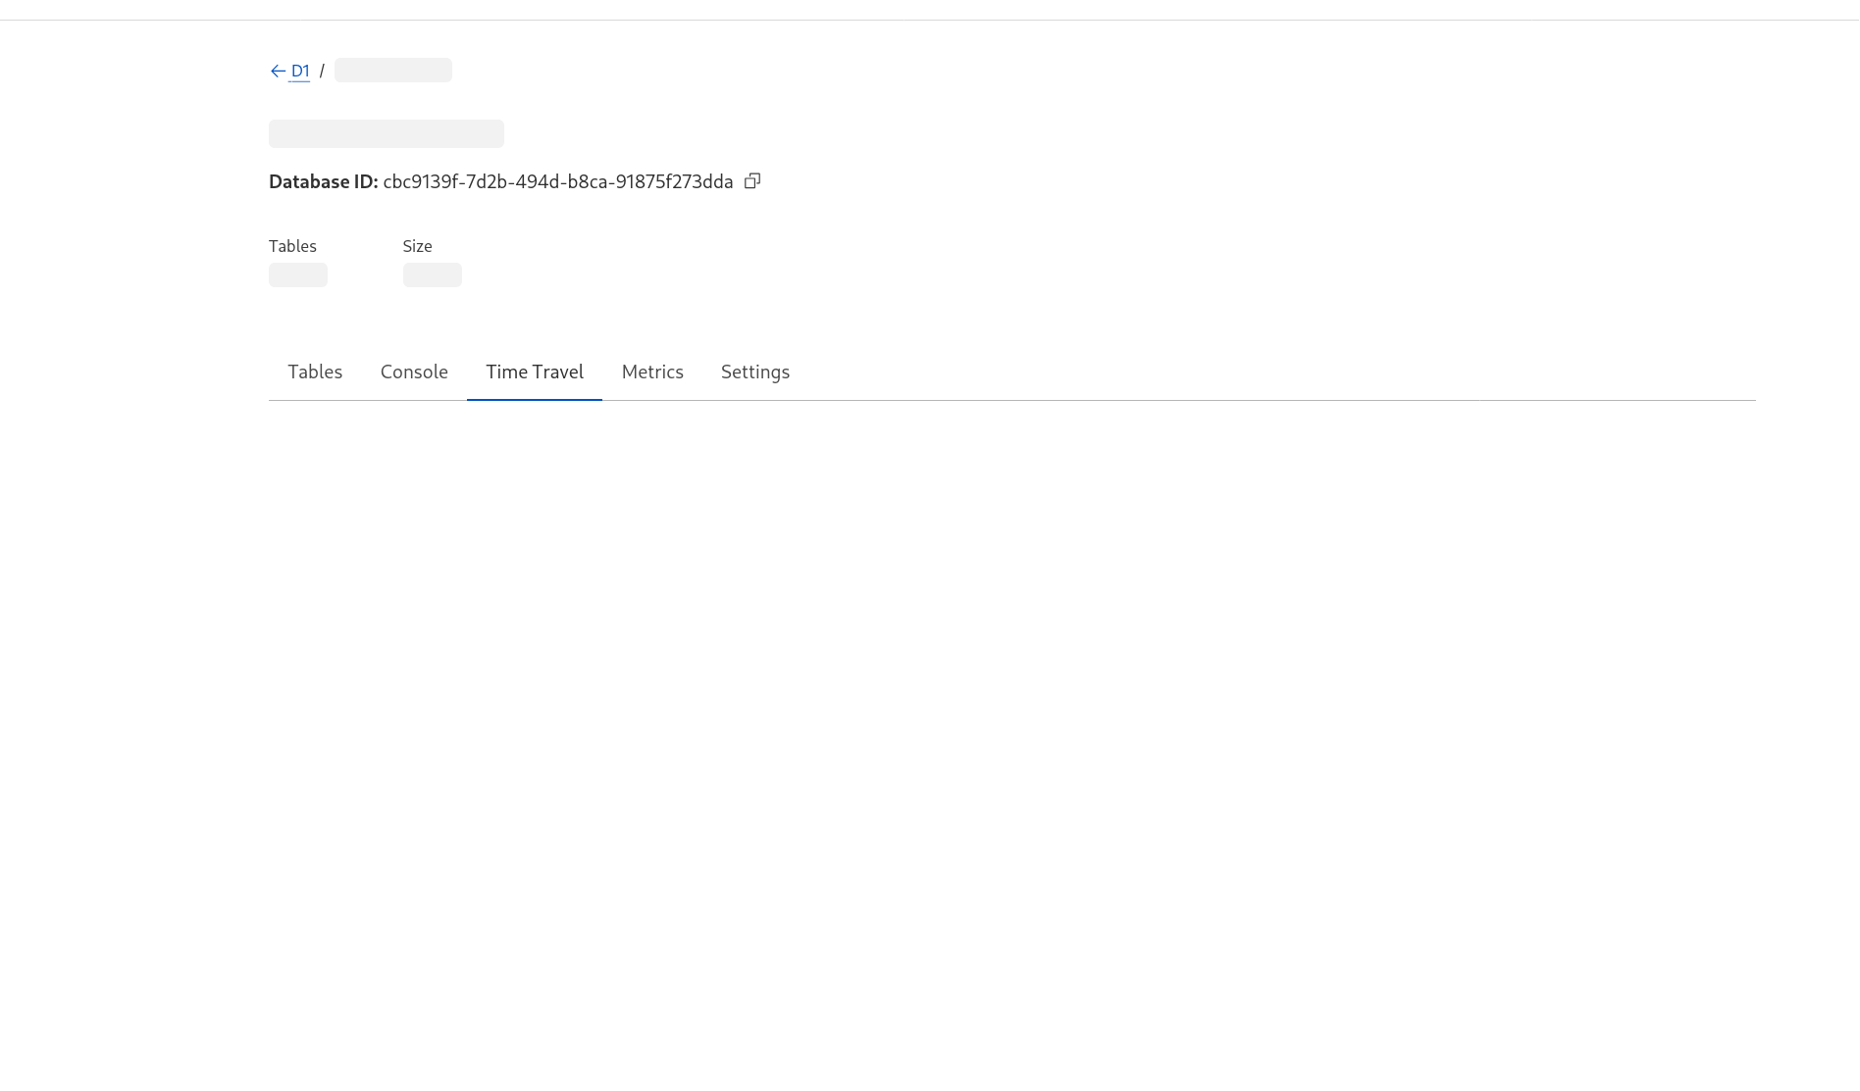This screenshot has height=1091, width=1860.
Task: Click the Size stat label
Action: coord(417,246)
